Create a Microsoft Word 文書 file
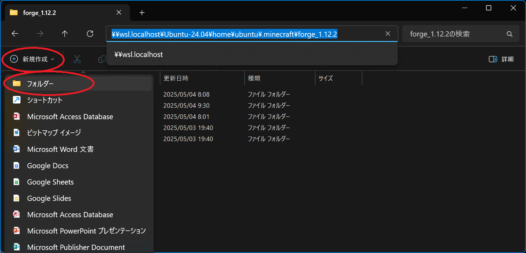526x253 pixels. (79, 149)
